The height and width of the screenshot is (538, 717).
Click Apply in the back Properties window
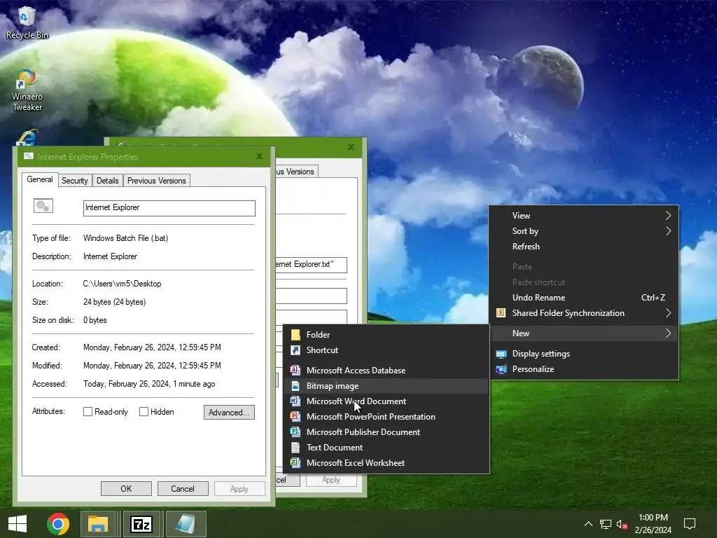click(331, 480)
